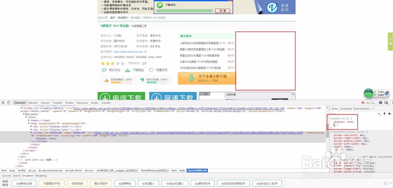The height and width of the screenshot is (188, 393).
Task: Click the green 电信下载 button
Action: coord(121,96)
